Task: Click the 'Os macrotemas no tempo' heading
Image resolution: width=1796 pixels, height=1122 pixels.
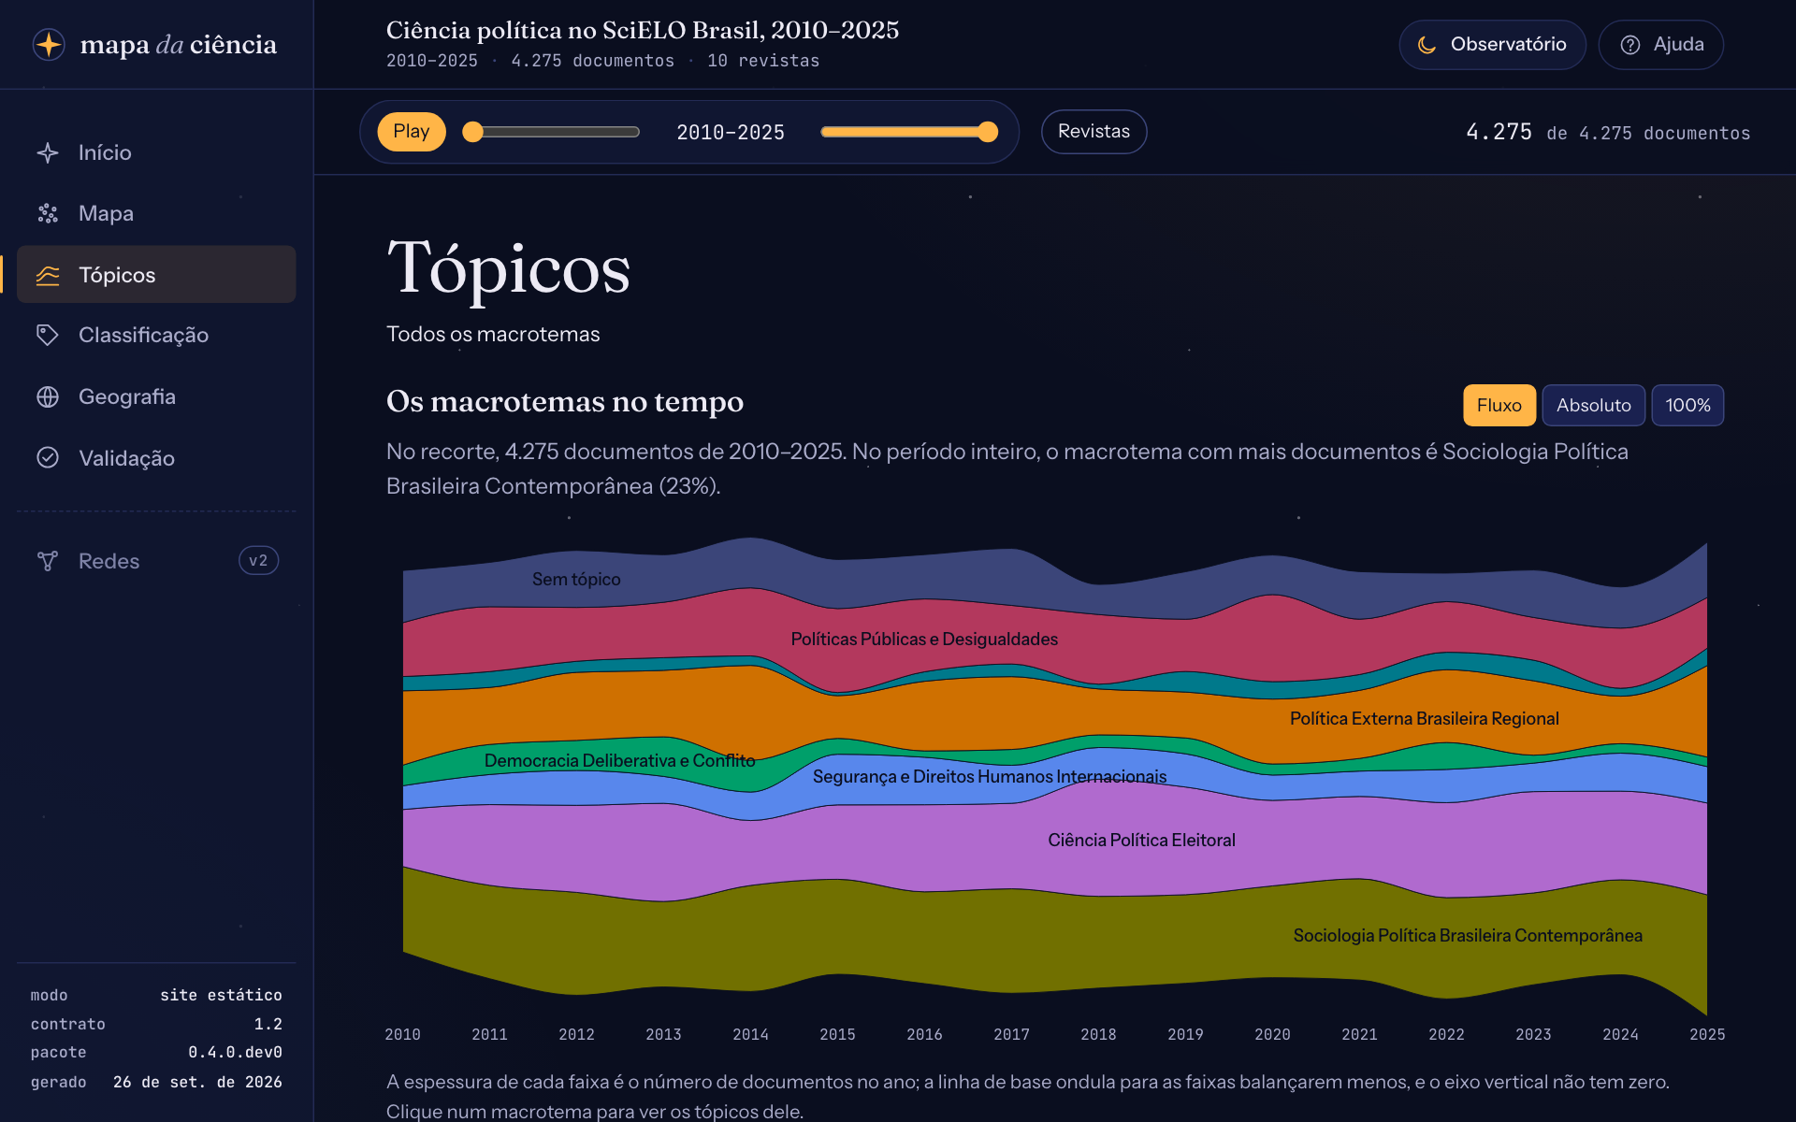Action: (x=565, y=402)
